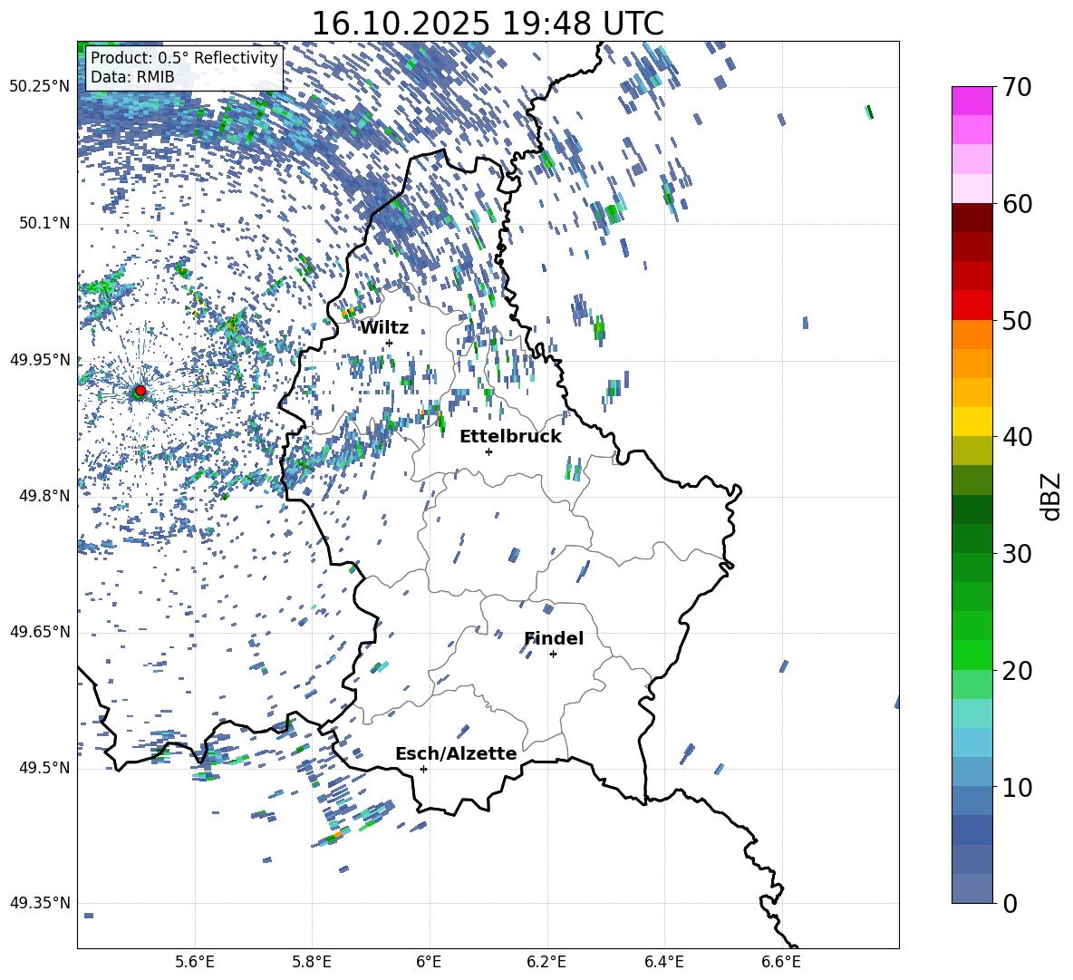Click the 'Product: 0.5° Reflectivity' text
This screenshot has width=1073, height=980.
pyautogui.click(x=184, y=57)
